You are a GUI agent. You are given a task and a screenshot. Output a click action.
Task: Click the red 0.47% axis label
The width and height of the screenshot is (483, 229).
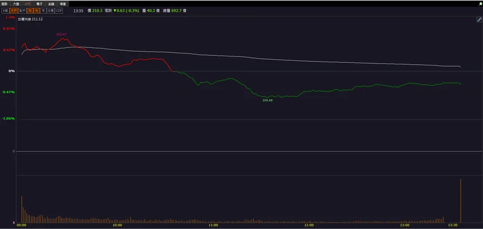[9, 50]
